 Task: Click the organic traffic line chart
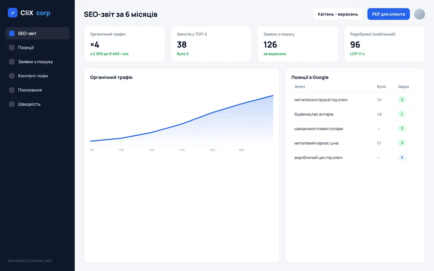click(x=182, y=120)
